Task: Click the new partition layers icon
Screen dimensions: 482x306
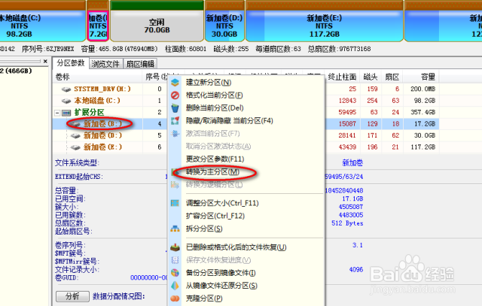Action: 175,82
